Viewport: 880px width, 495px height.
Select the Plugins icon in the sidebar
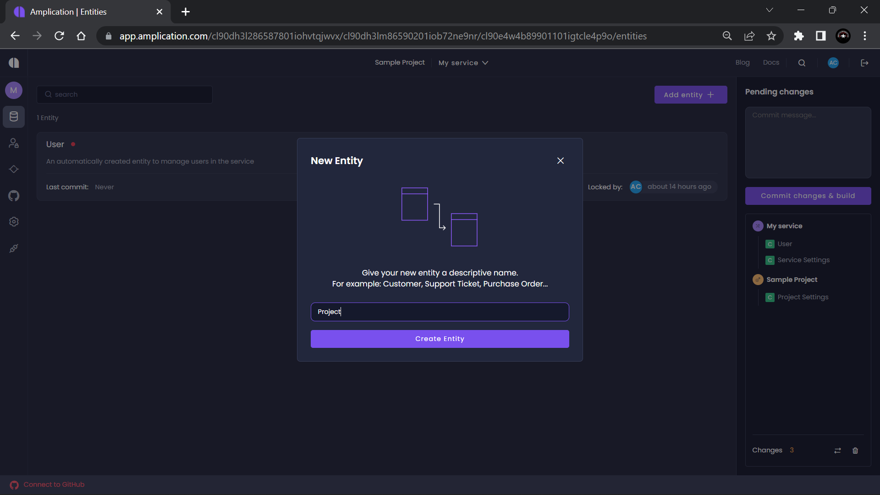tap(14, 248)
